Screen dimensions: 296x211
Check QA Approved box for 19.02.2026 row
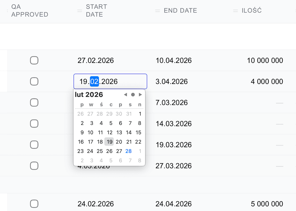(x=34, y=82)
